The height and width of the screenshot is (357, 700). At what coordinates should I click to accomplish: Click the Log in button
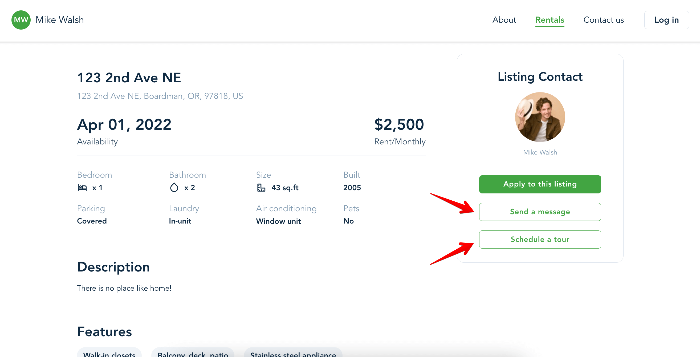[x=666, y=20]
